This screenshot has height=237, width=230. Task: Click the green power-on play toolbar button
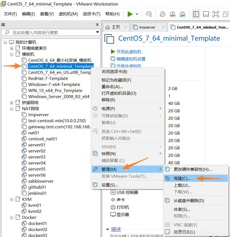pyautogui.click(x=130, y=14)
